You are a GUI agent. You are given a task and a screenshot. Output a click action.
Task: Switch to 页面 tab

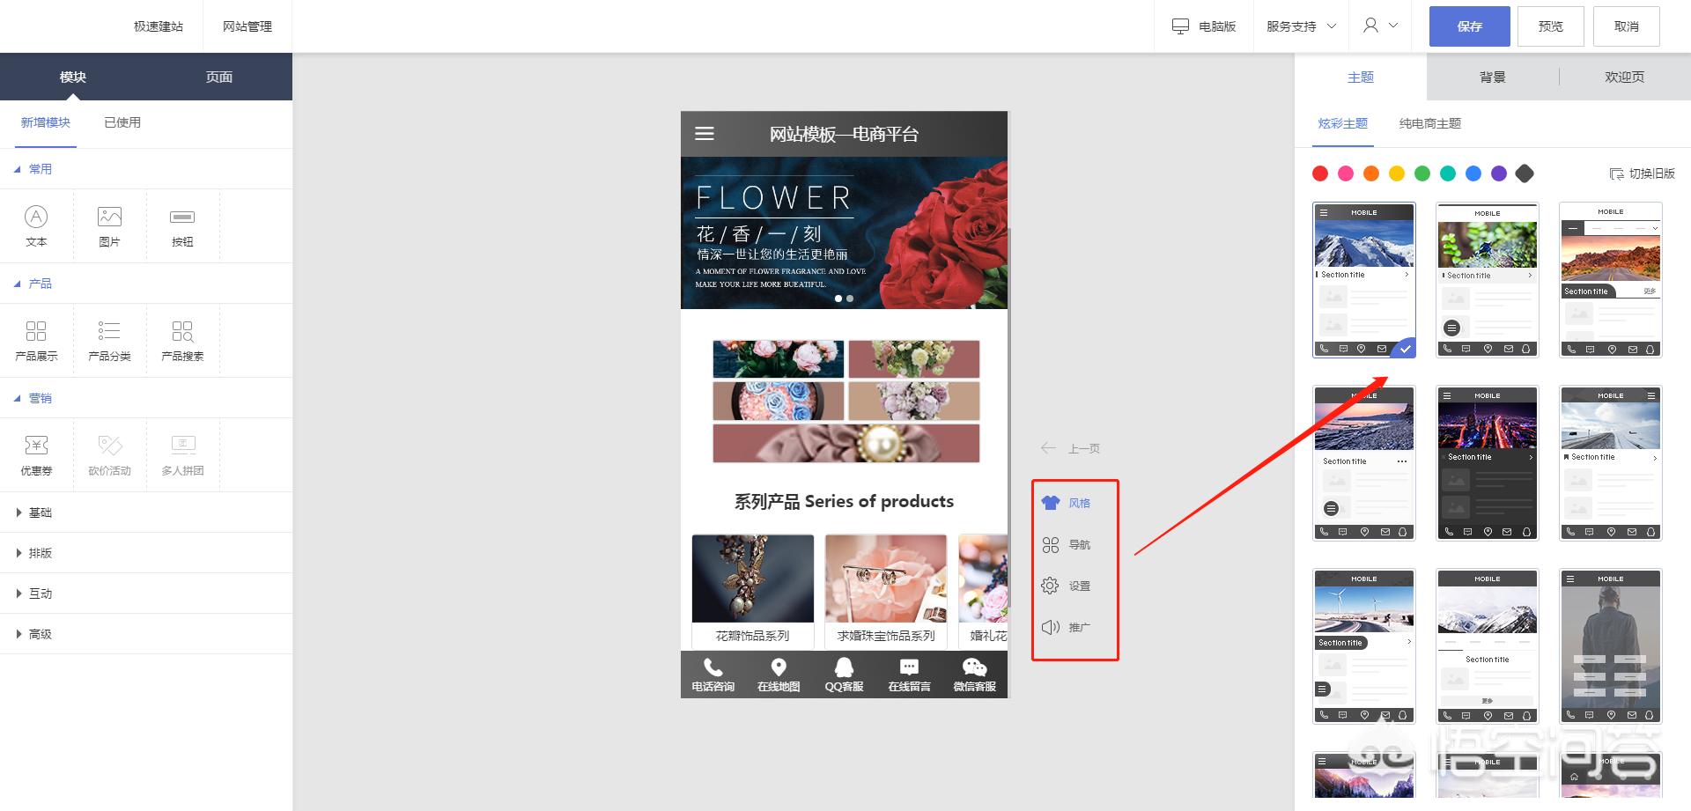tap(219, 77)
